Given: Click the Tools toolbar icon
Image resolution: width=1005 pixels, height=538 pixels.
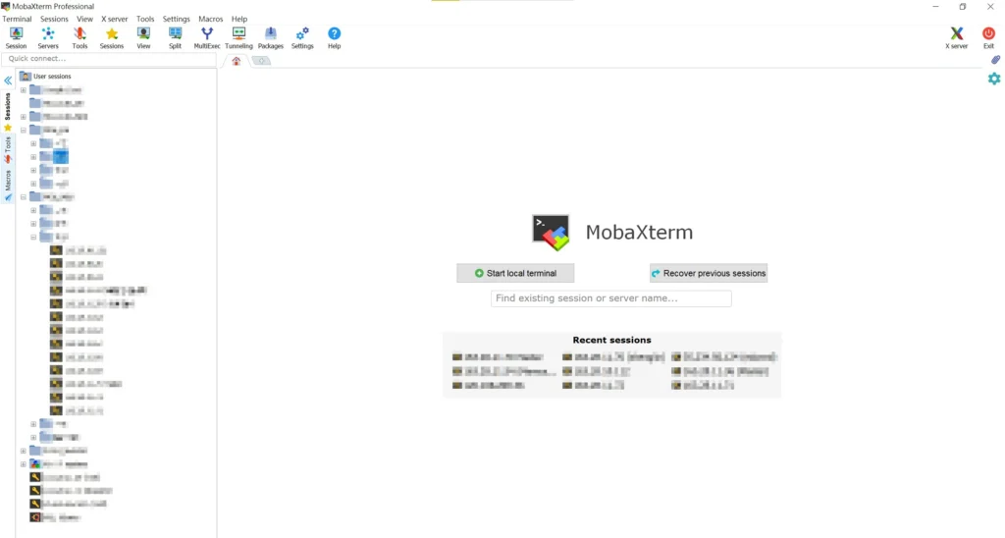Looking at the screenshot, I should point(79,37).
